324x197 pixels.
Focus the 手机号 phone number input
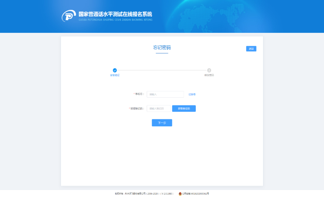(x=165, y=94)
